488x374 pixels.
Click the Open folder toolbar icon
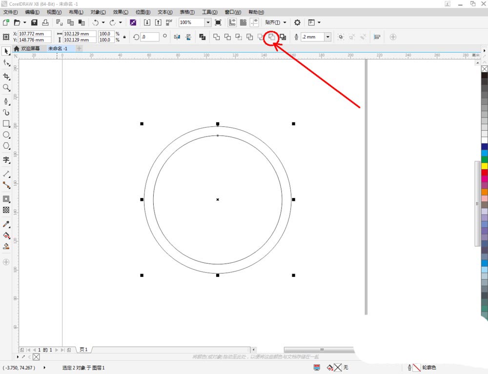17,22
